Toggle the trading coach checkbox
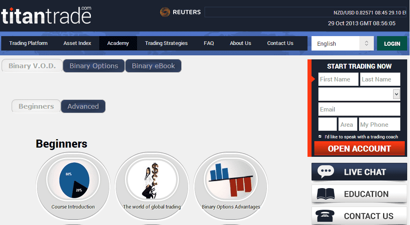The width and height of the screenshot is (410, 225). (320, 136)
